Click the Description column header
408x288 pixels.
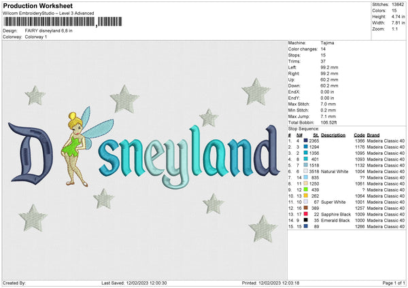point(333,135)
